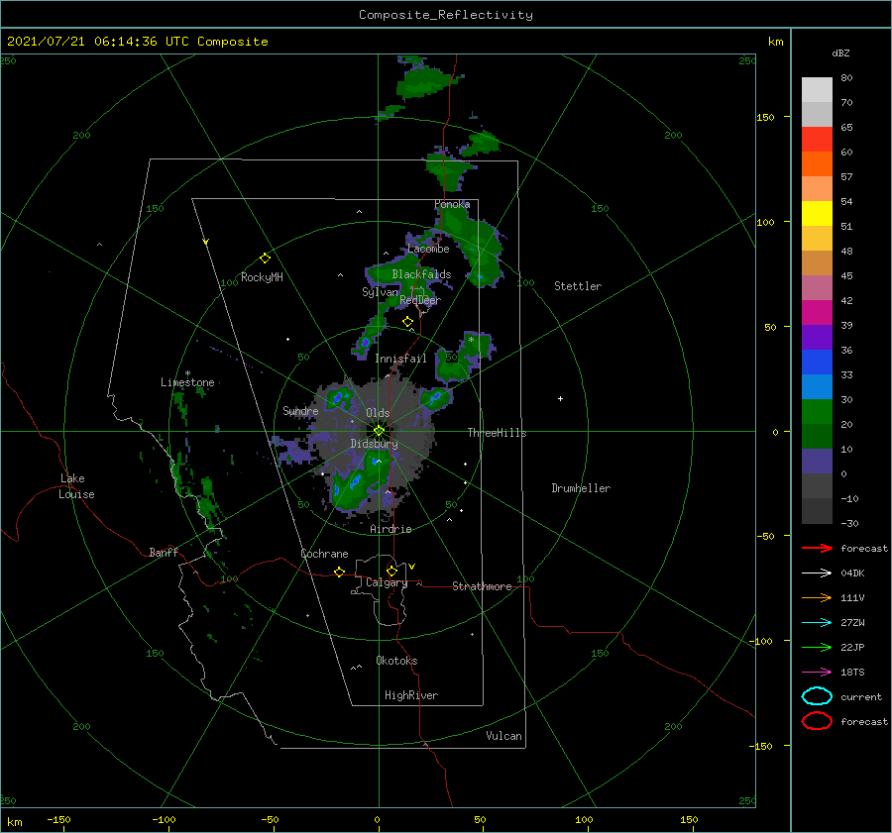Viewport: 892px width, 833px height.
Task: Click the Composite_Reflectivity title
Action: pyautogui.click(x=446, y=15)
